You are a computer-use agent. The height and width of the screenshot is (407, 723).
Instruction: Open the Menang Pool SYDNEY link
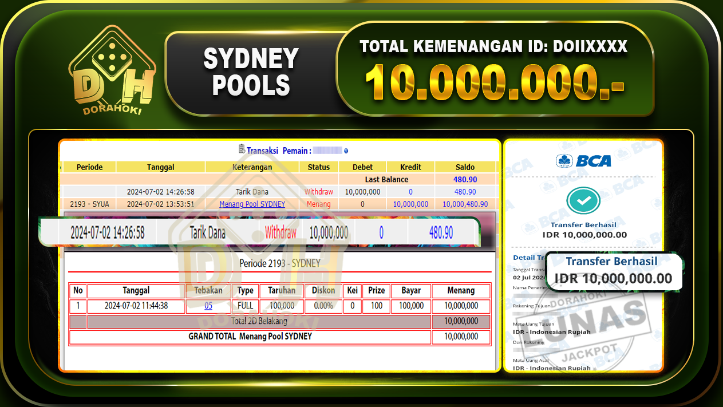point(251,204)
